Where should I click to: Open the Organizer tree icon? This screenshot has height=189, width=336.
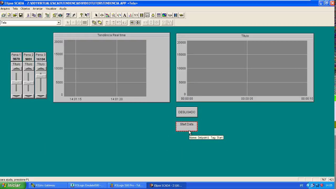[x=47, y=15]
